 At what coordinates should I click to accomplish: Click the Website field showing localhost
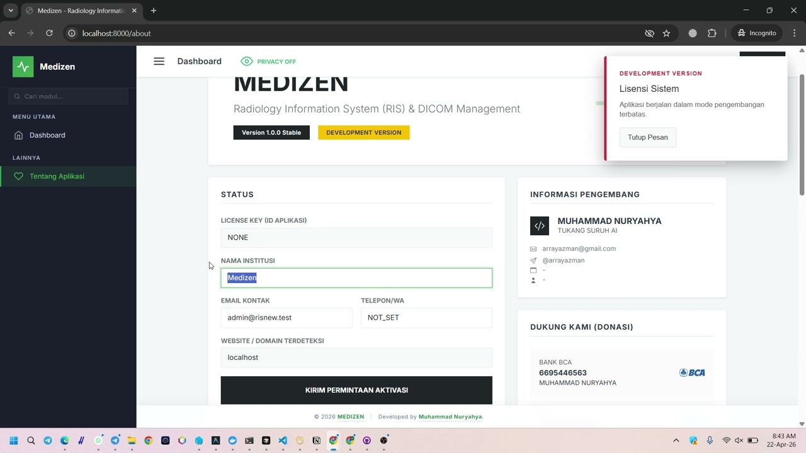coord(356,357)
